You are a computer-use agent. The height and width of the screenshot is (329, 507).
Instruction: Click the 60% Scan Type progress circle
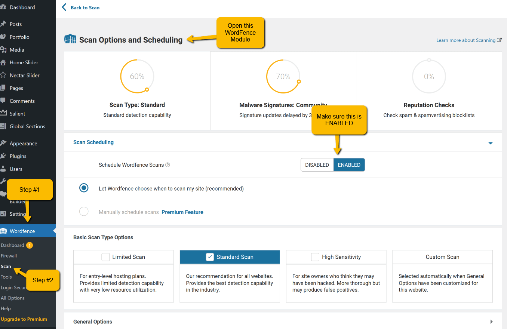pyautogui.click(x=137, y=76)
